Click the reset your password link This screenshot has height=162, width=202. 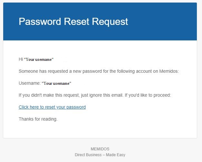52,107
